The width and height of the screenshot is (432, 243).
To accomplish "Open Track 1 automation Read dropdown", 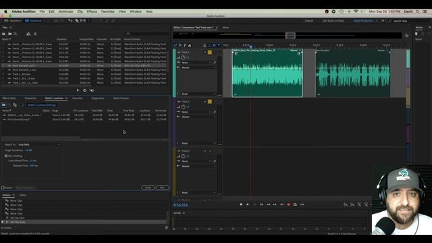I will pos(198,94).
